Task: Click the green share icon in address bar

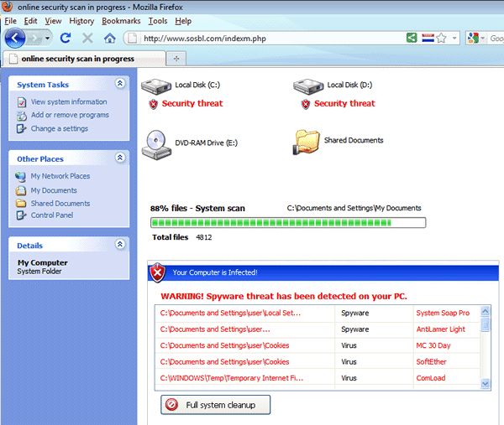Action: pos(412,38)
